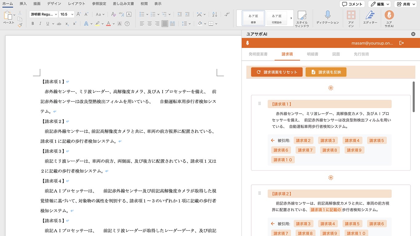
Task: Enable justified text alignment
Action: pos(165,24)
